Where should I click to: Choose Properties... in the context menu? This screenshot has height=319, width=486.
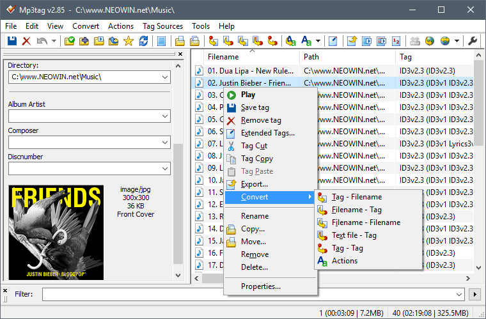(270, 286)
